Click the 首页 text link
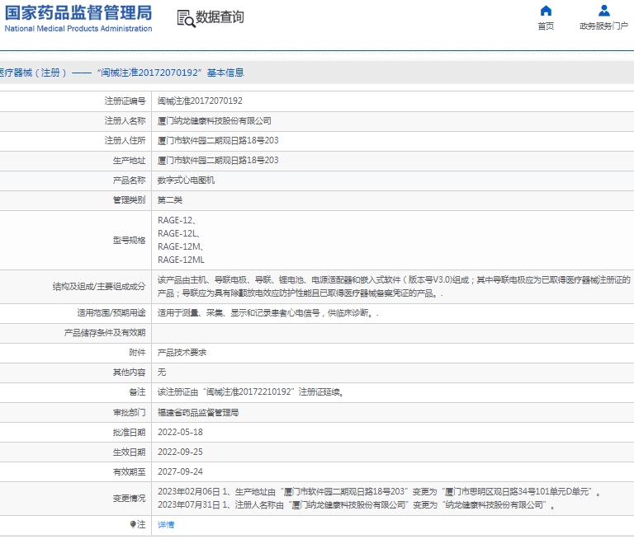Screen dimensions: 634x539 (x=546, y=26)
